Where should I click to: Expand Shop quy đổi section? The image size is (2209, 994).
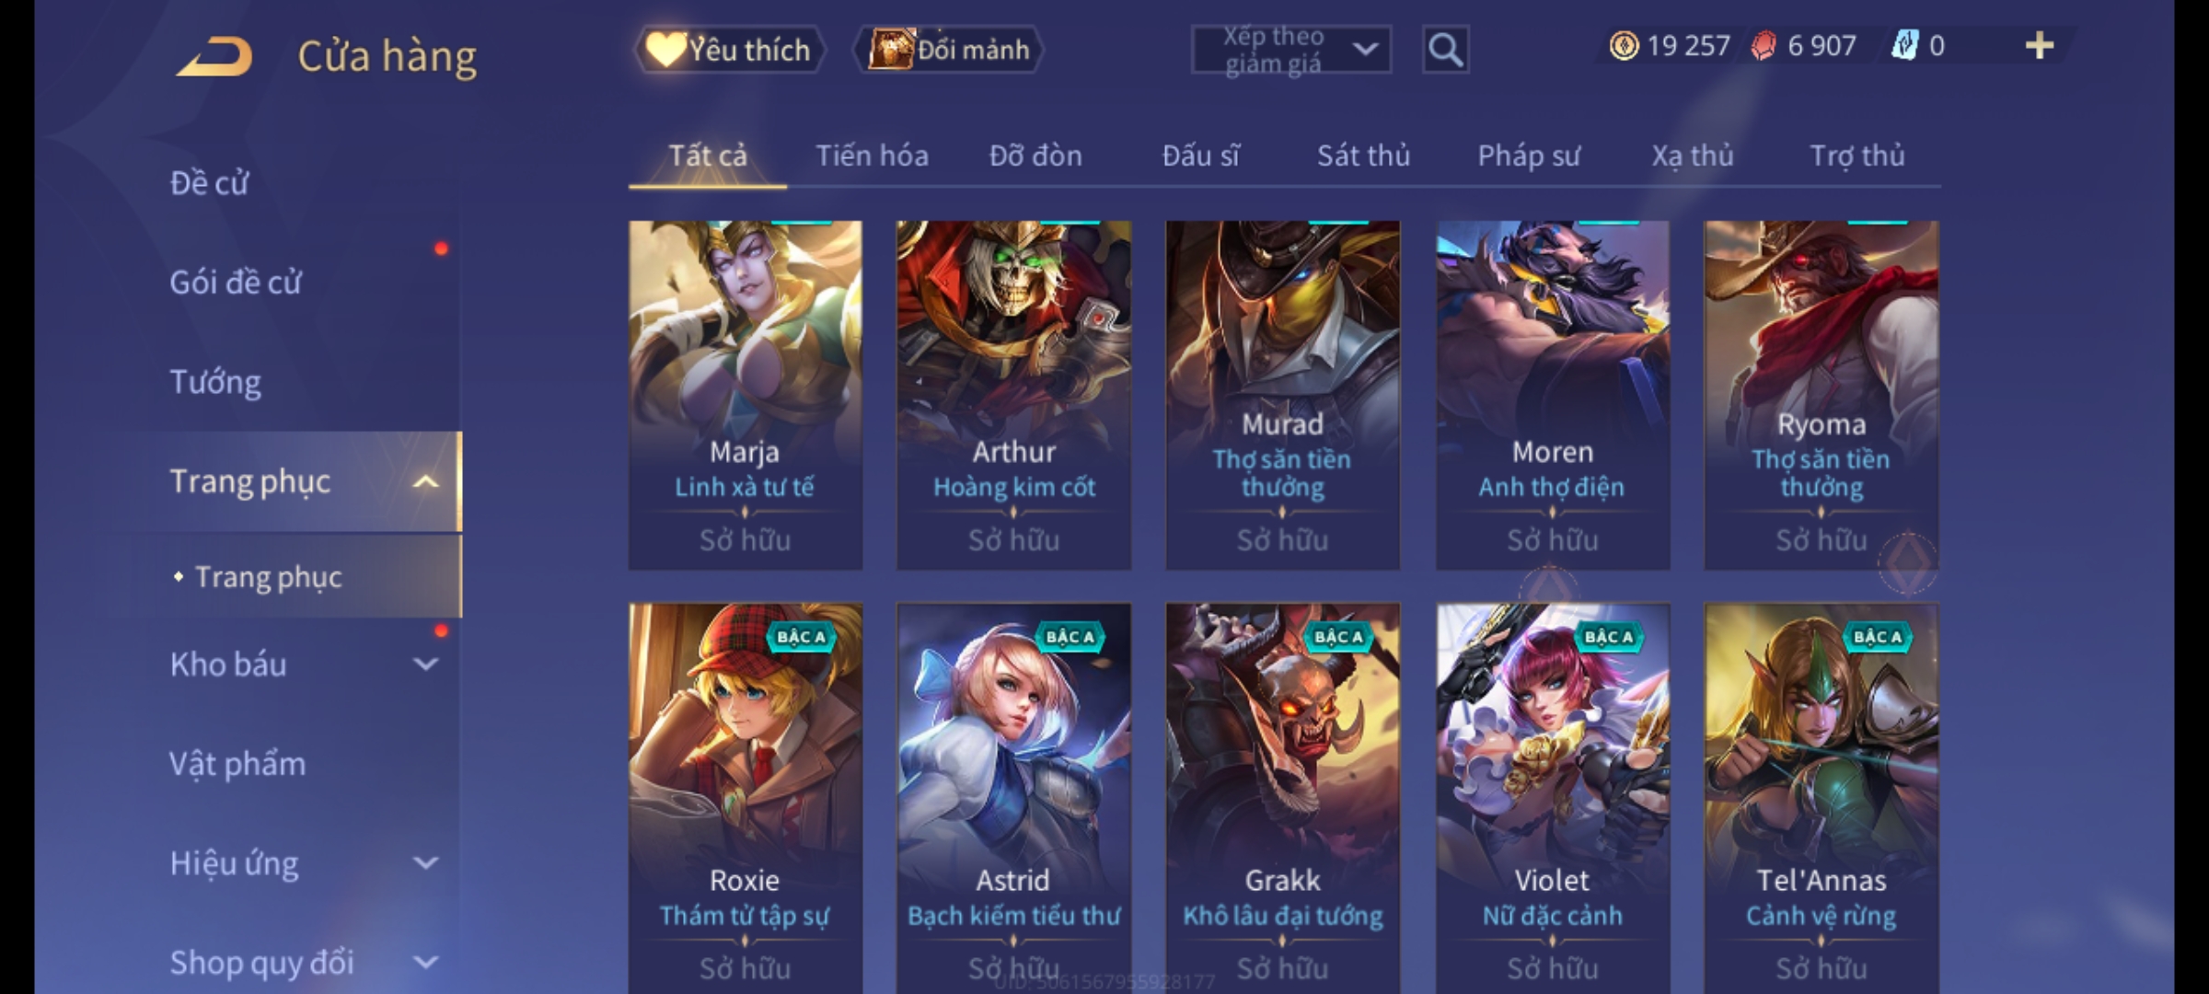pos(424,962)
